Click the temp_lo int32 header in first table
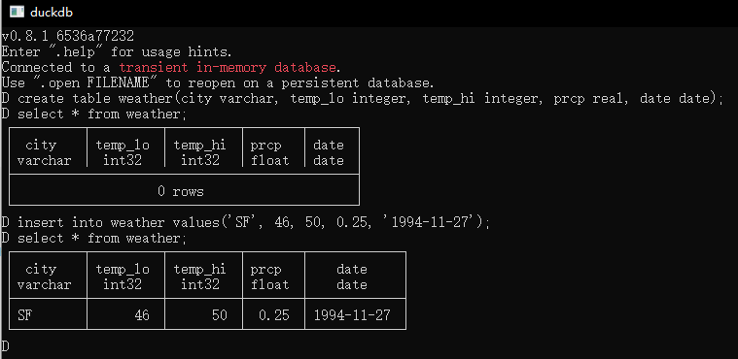738x359 pixels. coord(123,152)
